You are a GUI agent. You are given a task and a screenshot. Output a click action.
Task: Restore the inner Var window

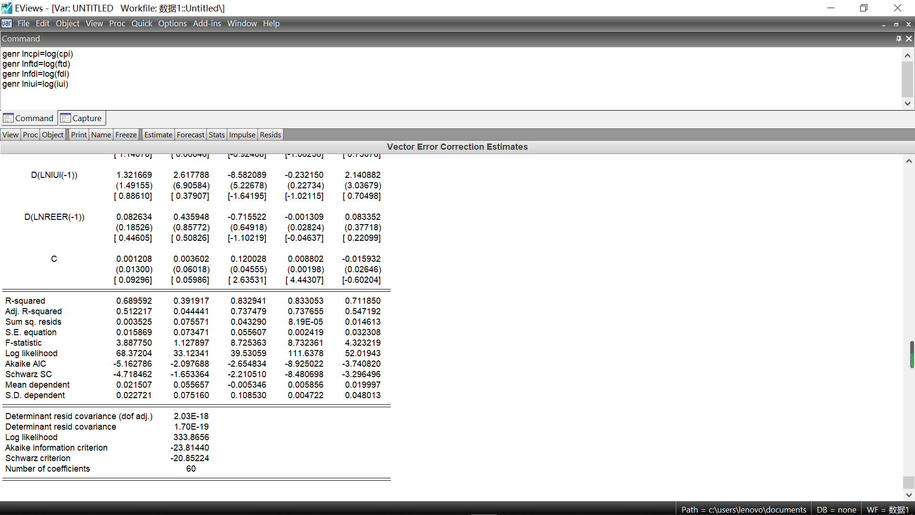[x=896, y=24]
